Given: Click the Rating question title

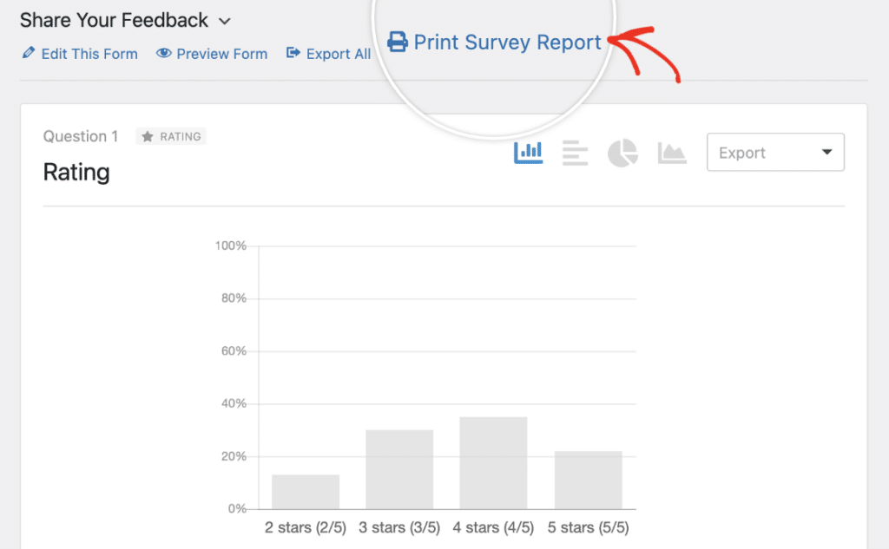Looking at the screenshot, I should pyautogui.click(x=76, y=173).
